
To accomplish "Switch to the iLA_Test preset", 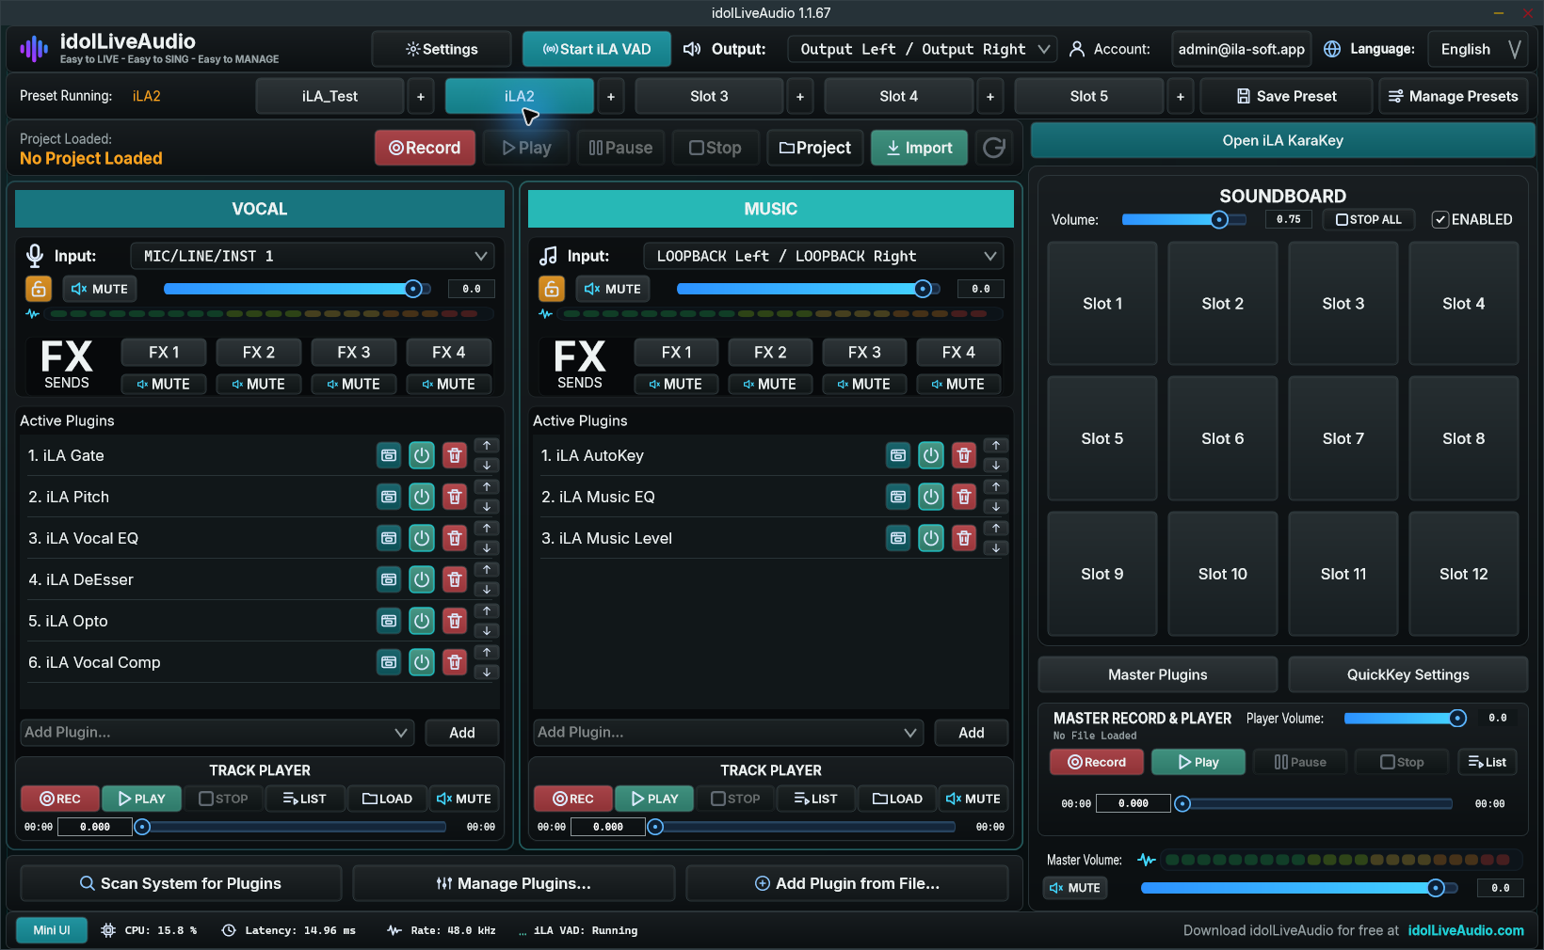I will click(x=330, y=96).
